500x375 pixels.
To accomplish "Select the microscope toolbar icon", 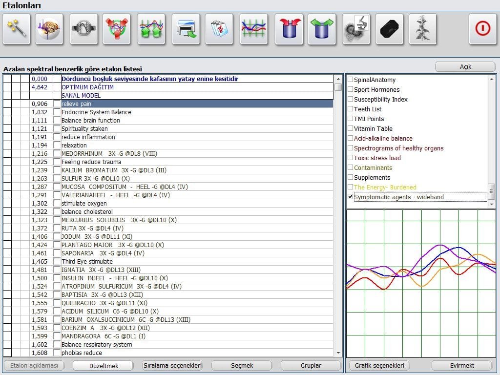I will pos(356,29).
